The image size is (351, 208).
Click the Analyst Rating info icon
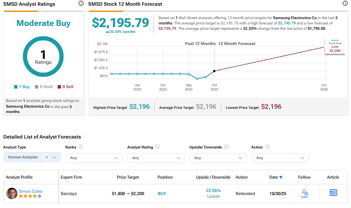pos(158,147)
